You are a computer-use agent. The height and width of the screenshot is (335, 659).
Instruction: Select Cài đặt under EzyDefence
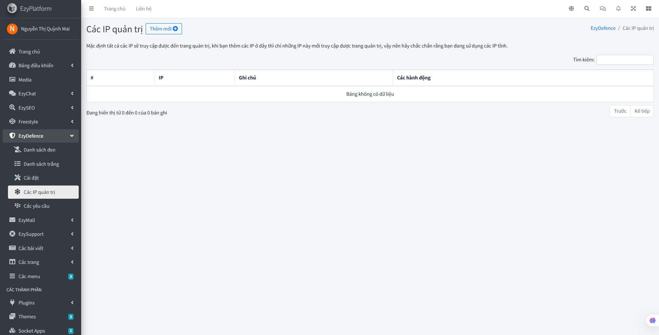point(31,178)
